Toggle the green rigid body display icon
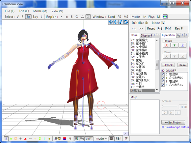 [x=11, y=139]
